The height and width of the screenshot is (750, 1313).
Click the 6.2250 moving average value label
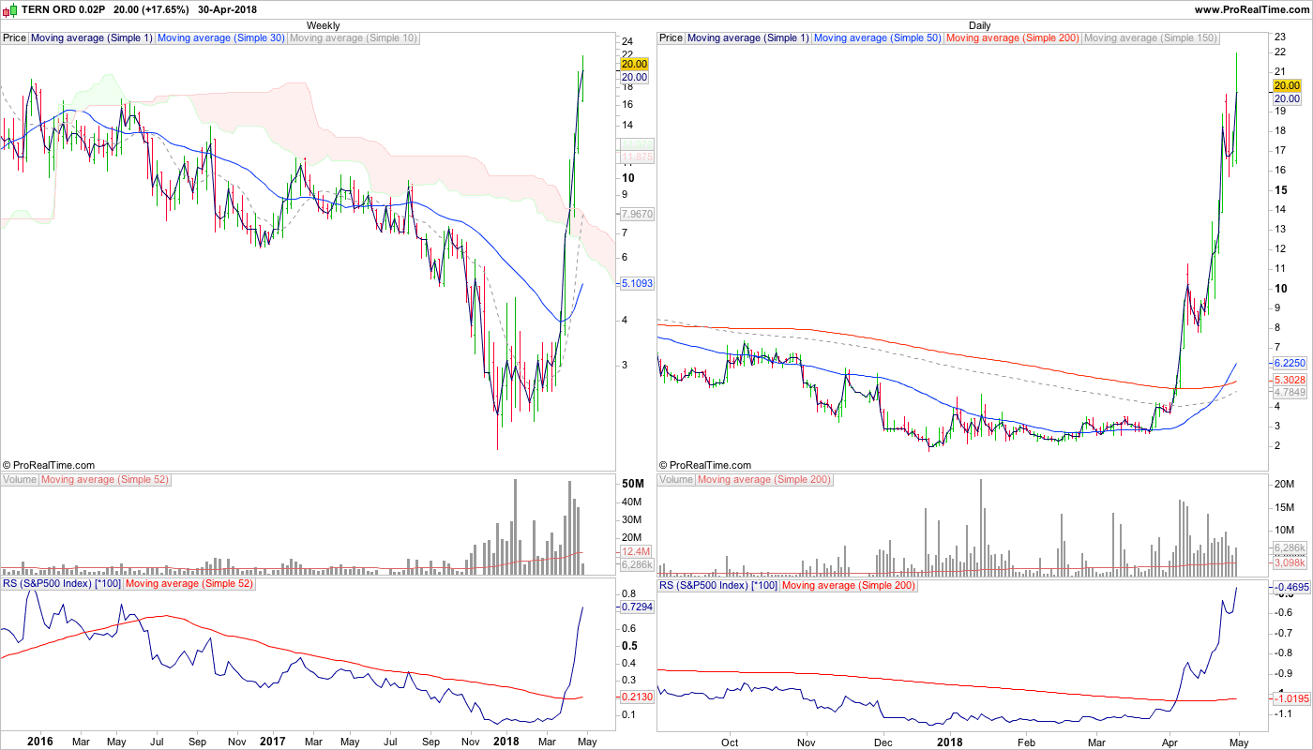tap(1288, 363)
